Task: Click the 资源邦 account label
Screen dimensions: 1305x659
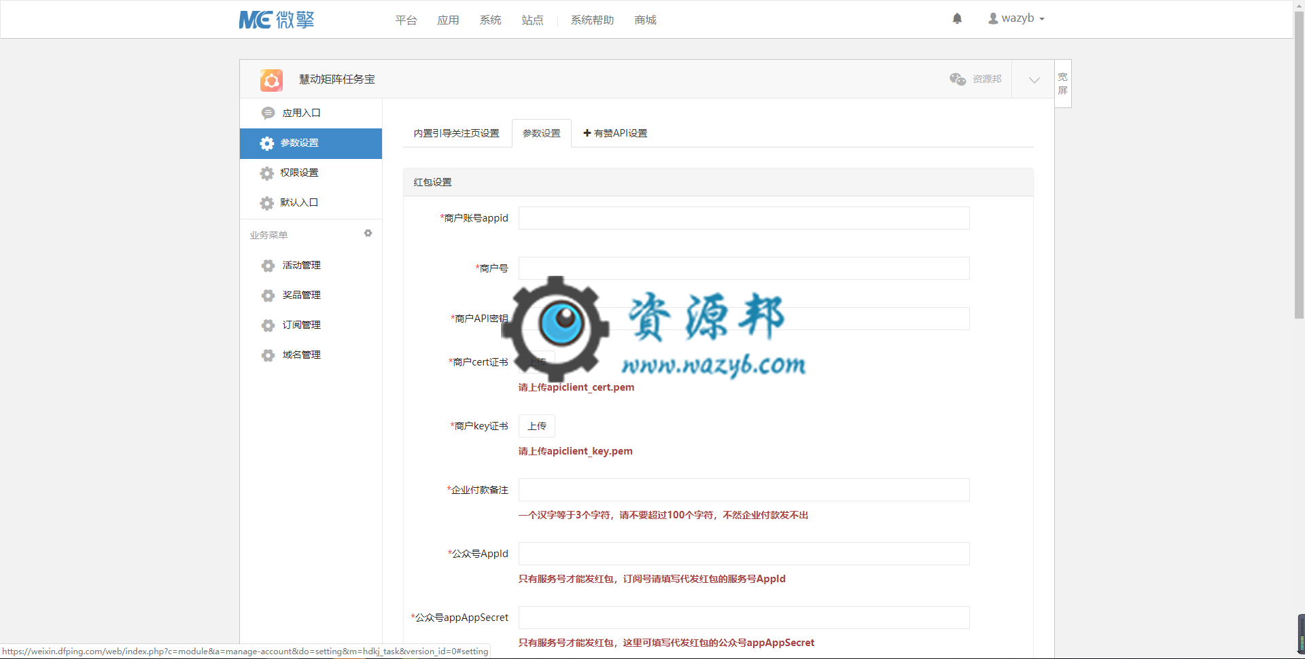Action: coord(987,79)
